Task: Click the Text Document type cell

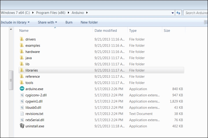Action: coord(141,114)
